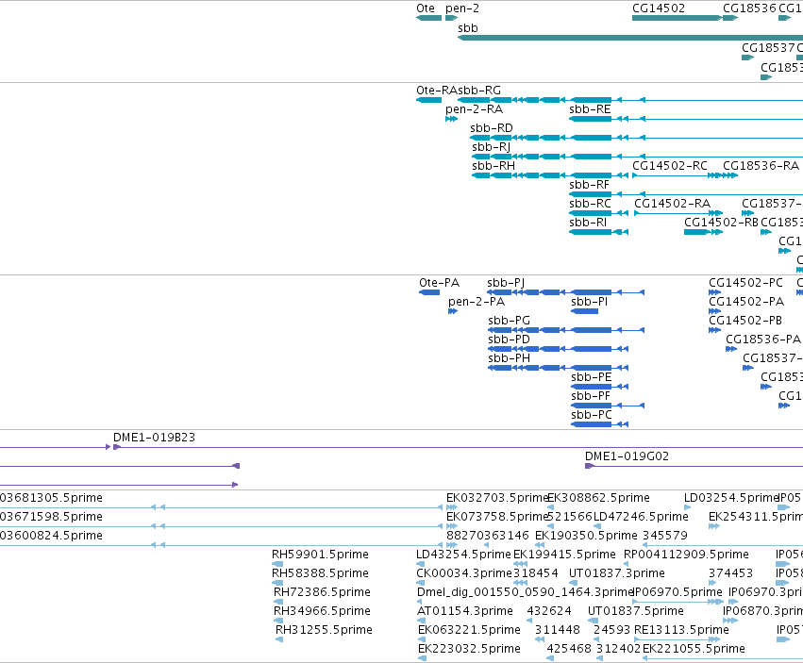This screenshot has width=803, height=663.
Task: Select the RH34966.5prime EST
Action: point(277,621)
